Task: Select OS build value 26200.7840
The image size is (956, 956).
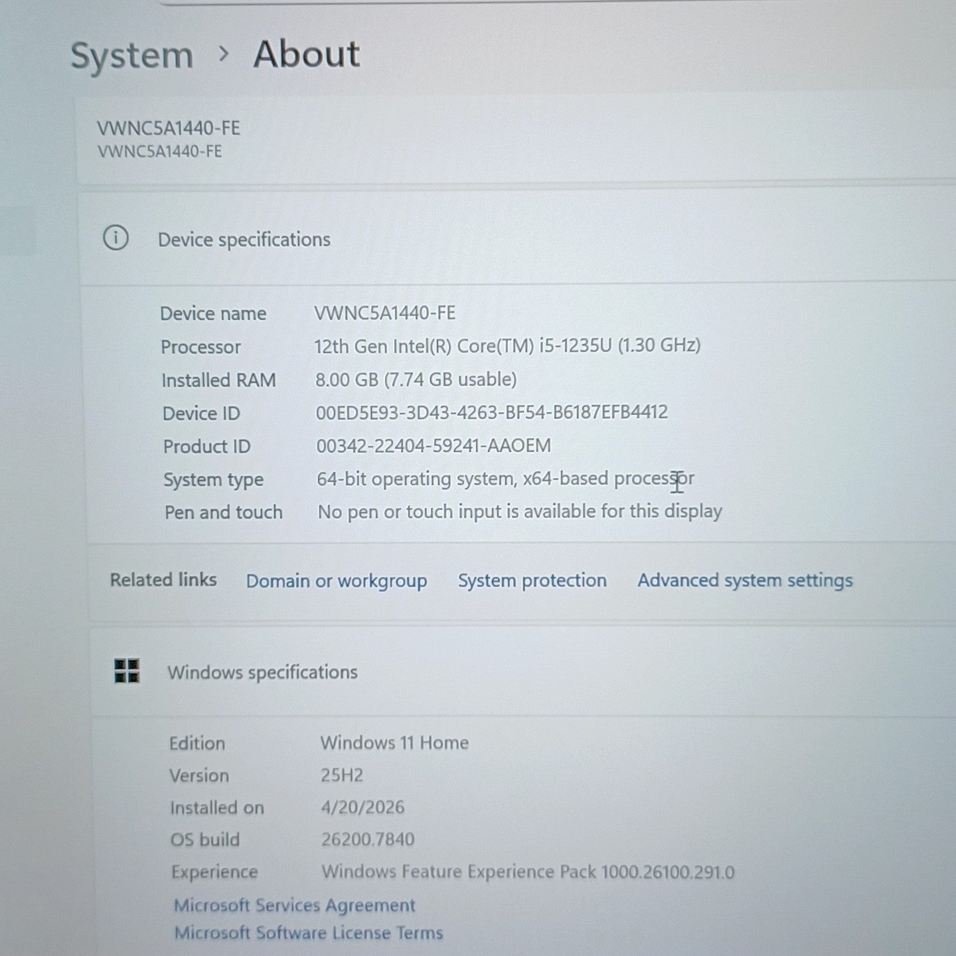Action: [368, 839]
